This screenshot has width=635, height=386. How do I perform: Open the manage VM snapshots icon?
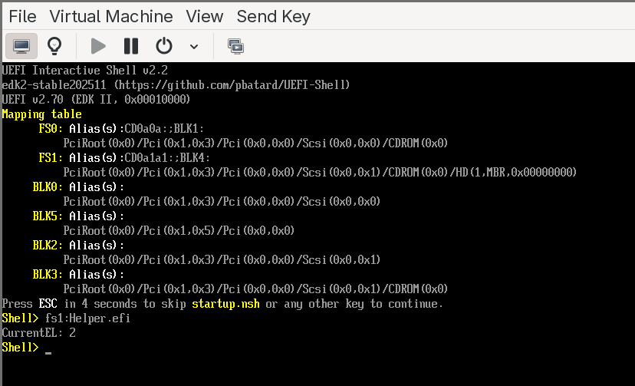(x=235, y=46)
